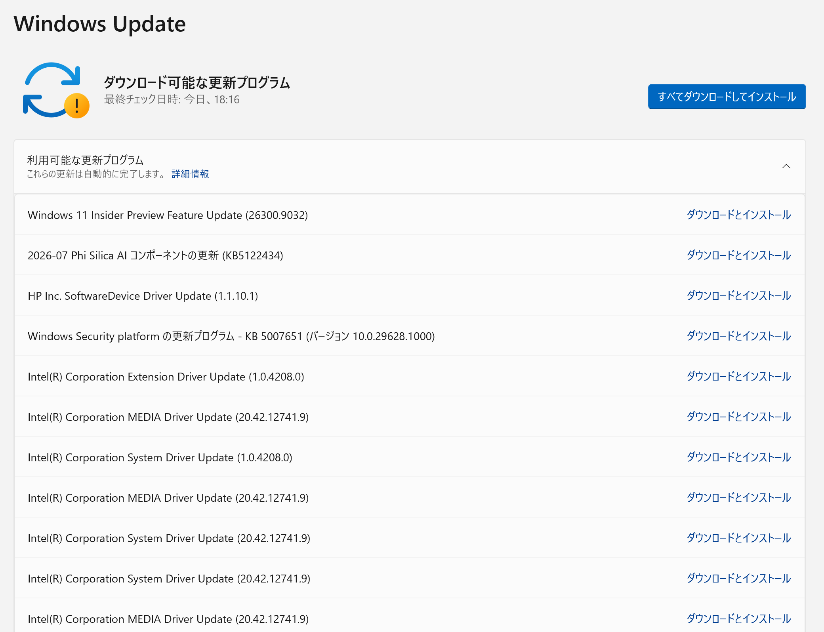Download and install Intel Extension Driver Update
This screenshot has height=632, width=824.
click(738, 377)
